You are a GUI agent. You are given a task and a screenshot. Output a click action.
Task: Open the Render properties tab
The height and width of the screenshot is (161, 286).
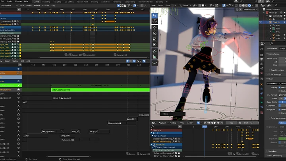pyautogui.click(x=261, y=55)
